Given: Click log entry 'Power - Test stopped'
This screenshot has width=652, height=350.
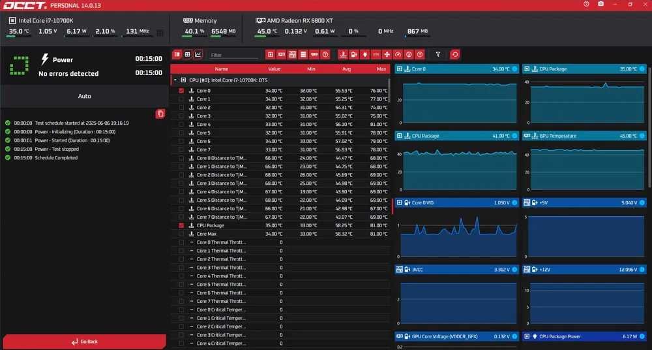Looking at the screenshot, I should (x=57, y=149).
